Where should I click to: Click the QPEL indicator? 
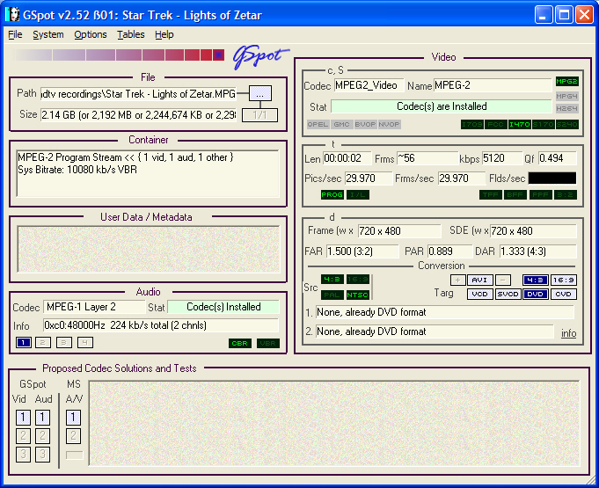(x=318, y=125)
